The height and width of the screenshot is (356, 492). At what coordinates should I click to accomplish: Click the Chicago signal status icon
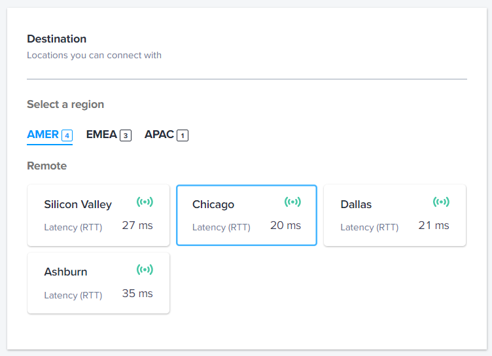click(x=292, y=202)
